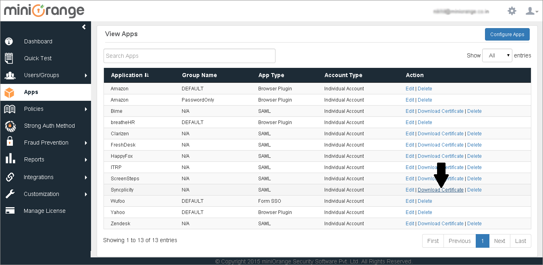Click the Quick Test notepad icon
The image size is (543, 265).
point(9,58)
